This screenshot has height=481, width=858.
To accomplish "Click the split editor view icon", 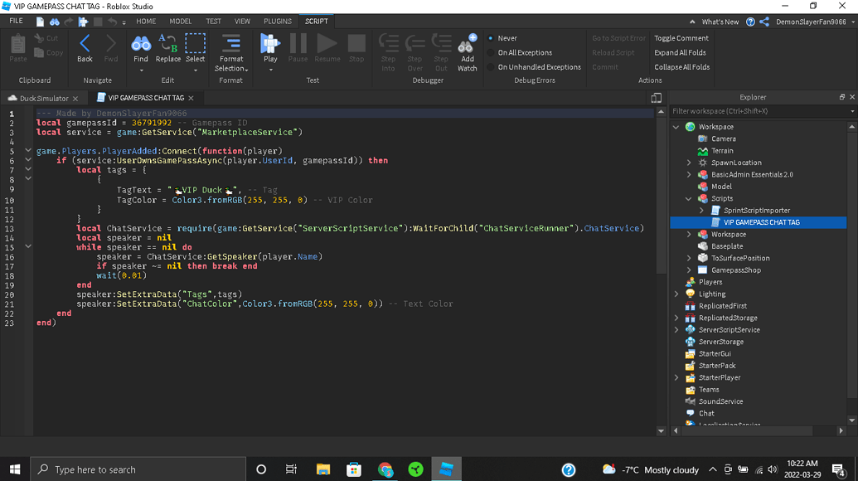I will (x=656, y=98).
